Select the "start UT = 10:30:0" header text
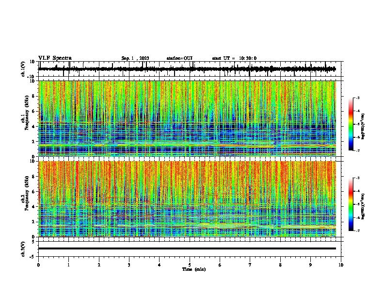 pos(234,58)
